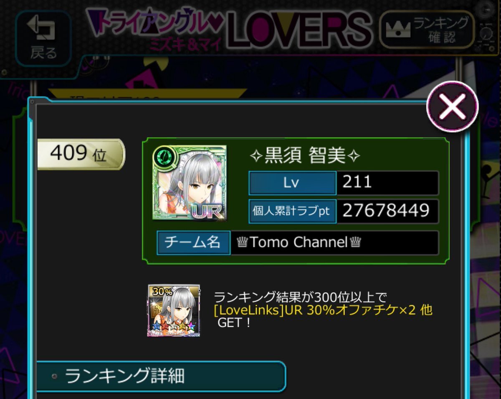Tap the Triangle LOVERS event title logo
Viewport: 501px width, 399px height.
230,28
